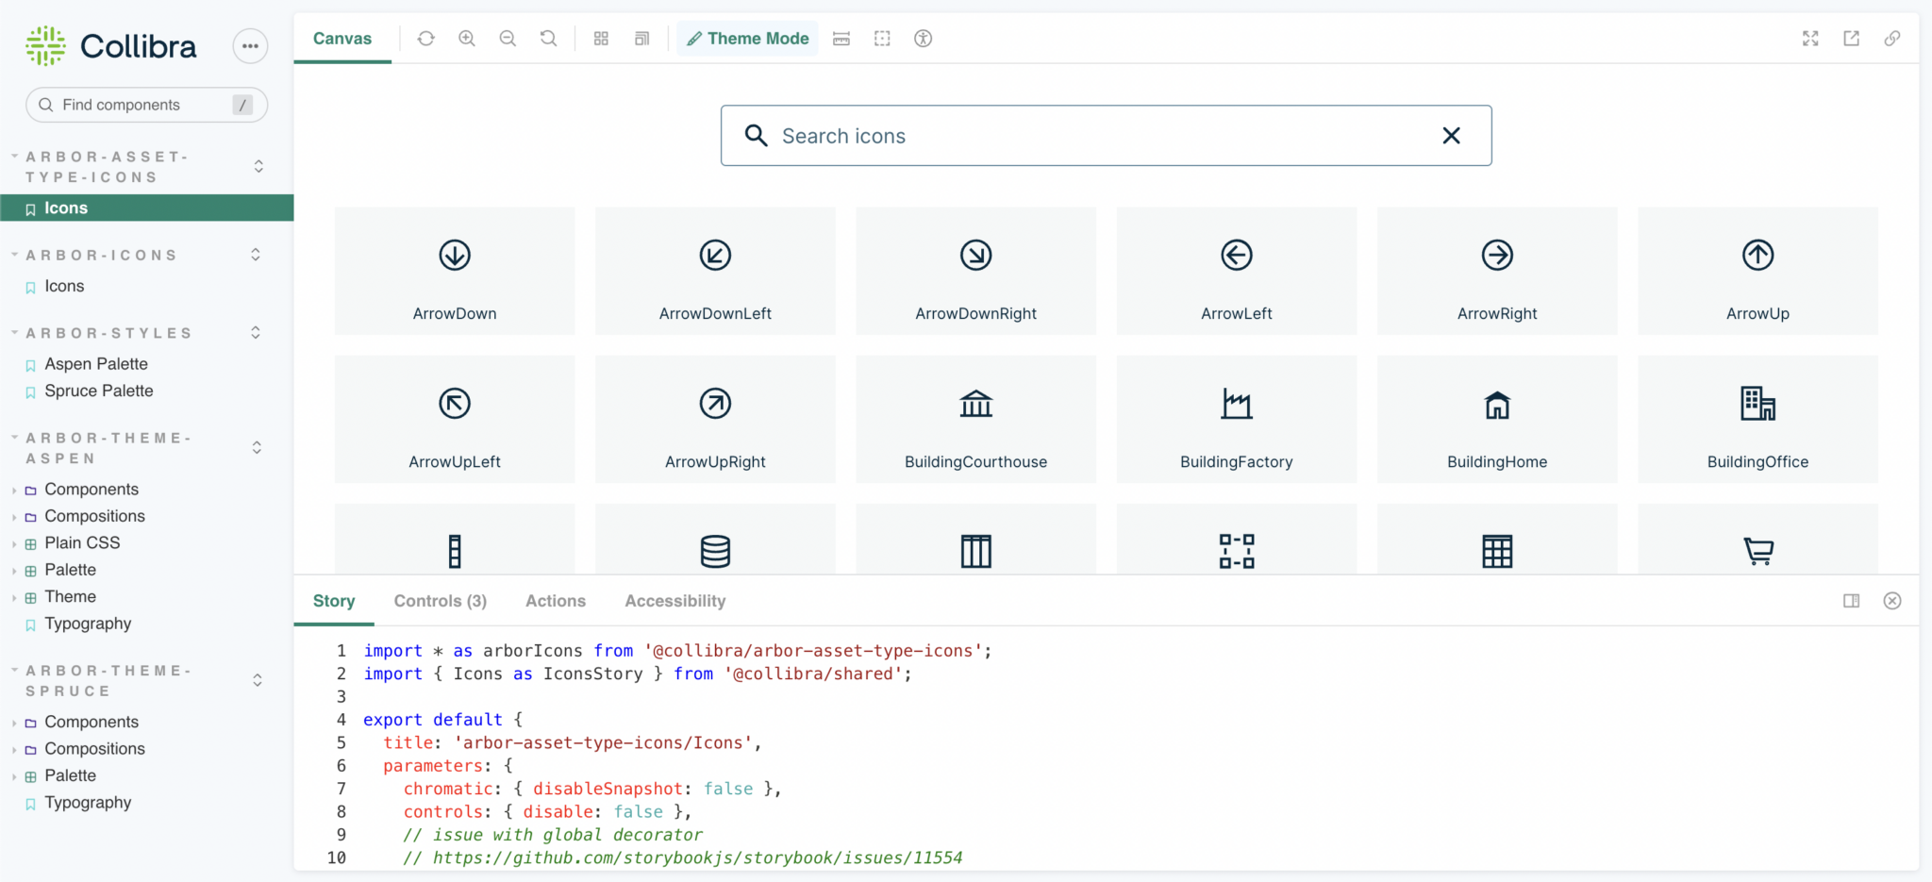Go fullscreen with the Storybook preview

[1810, 39]
